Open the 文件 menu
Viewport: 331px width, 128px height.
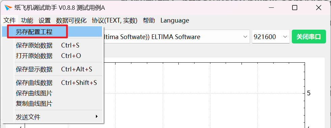(9, 21)
